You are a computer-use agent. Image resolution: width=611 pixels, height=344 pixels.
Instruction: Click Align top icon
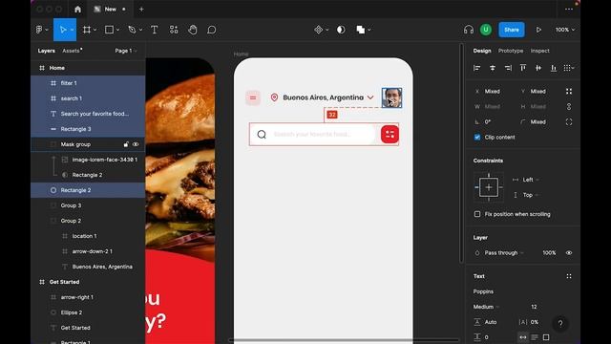(x=523, y=68)
